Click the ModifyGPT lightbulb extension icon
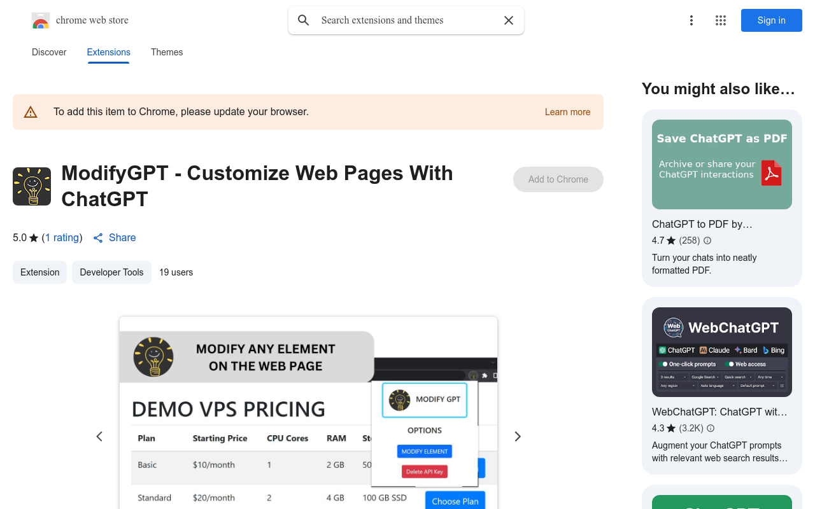 coord(32,186)
